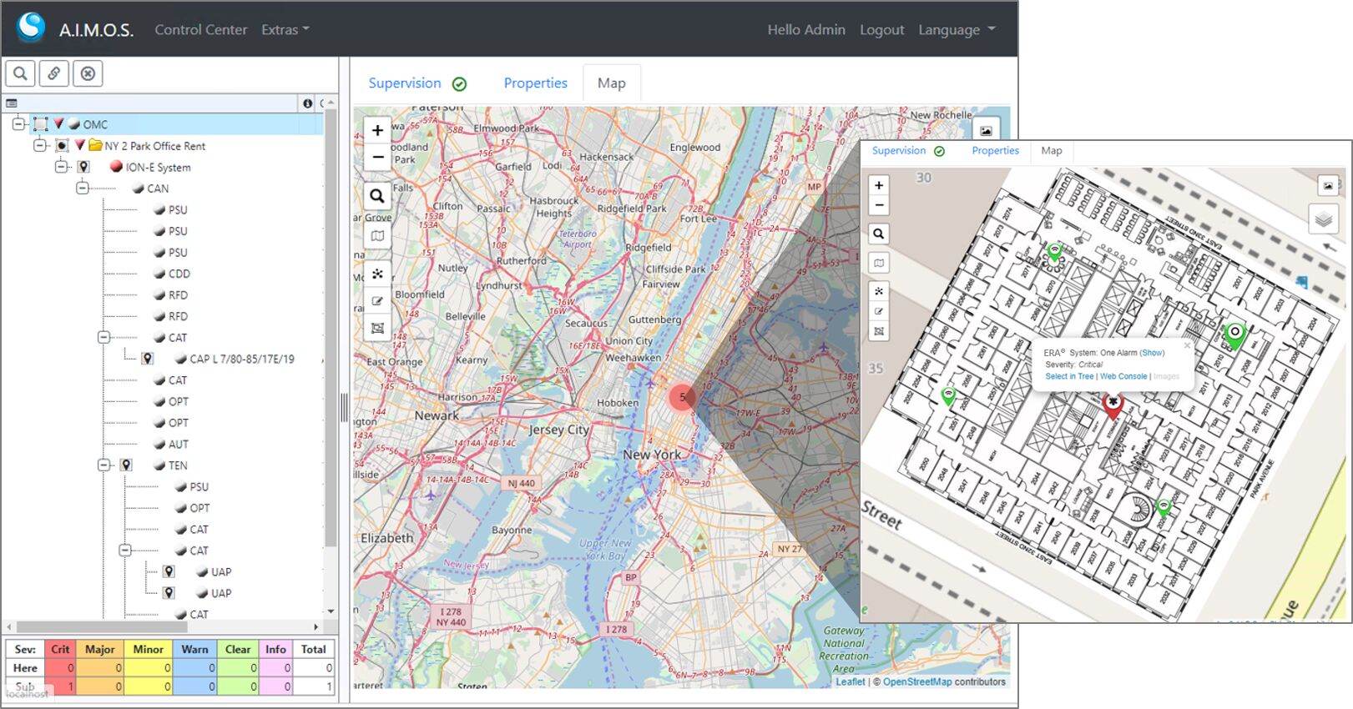1353x709 pixels.
Task: Collapse the OMC tree node
Action: [x=18, y=124]
